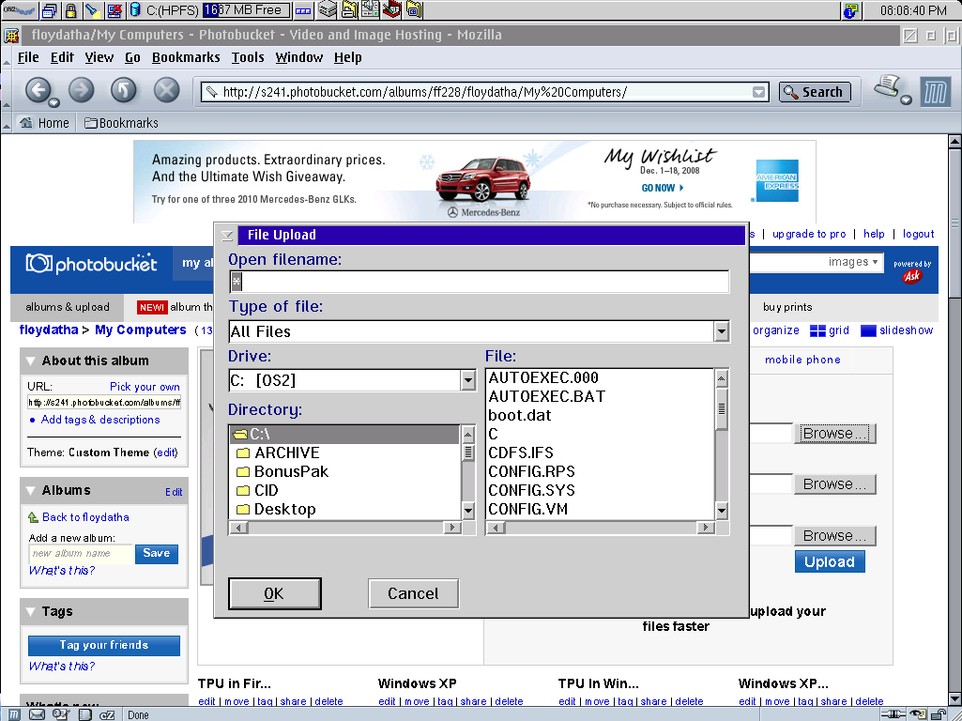This screenshot has width=962, height=721.
Task: Select CONFIG.SYS in the File list
Action: [x=531, y=490]
